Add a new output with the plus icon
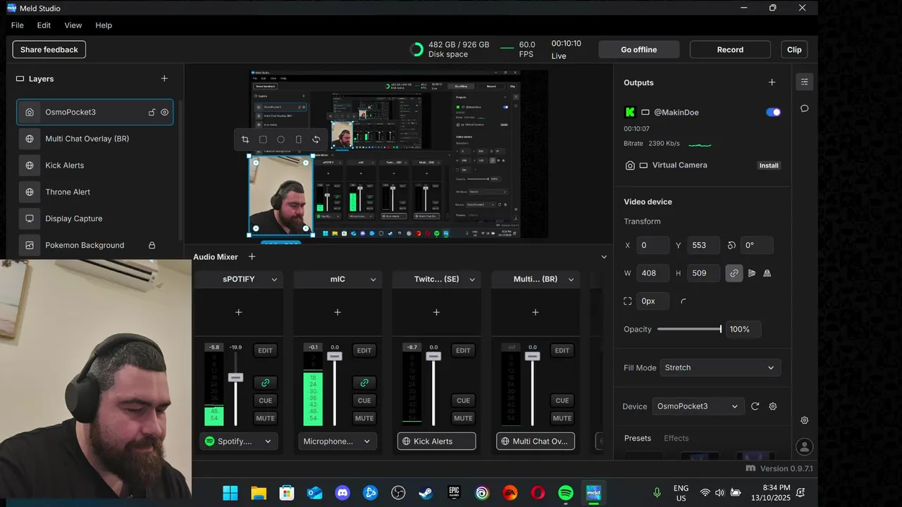This screenshot has width=902, height=507. point(772,82)
